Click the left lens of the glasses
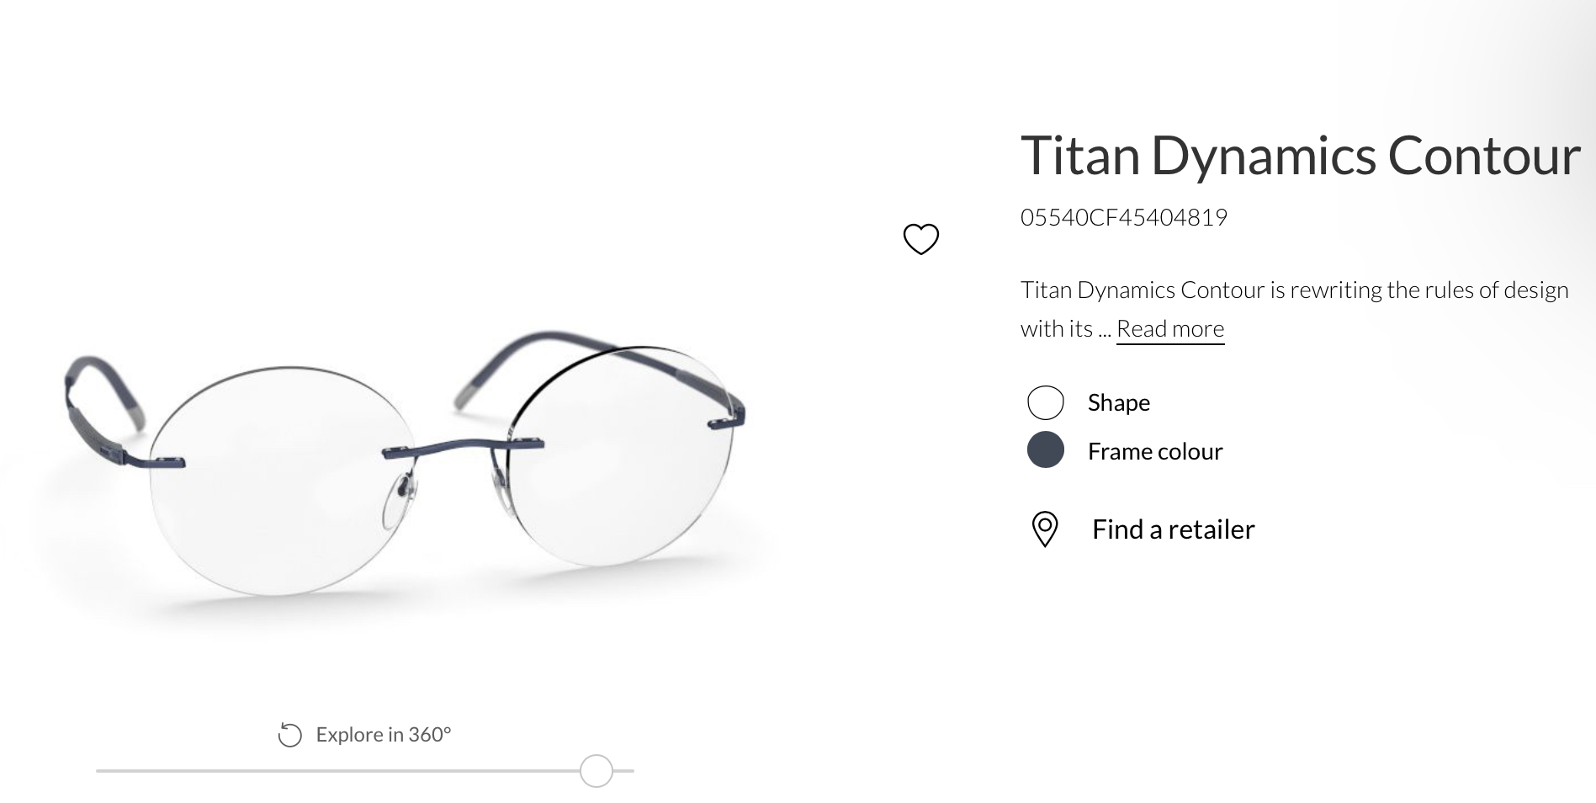 (282, 480)
